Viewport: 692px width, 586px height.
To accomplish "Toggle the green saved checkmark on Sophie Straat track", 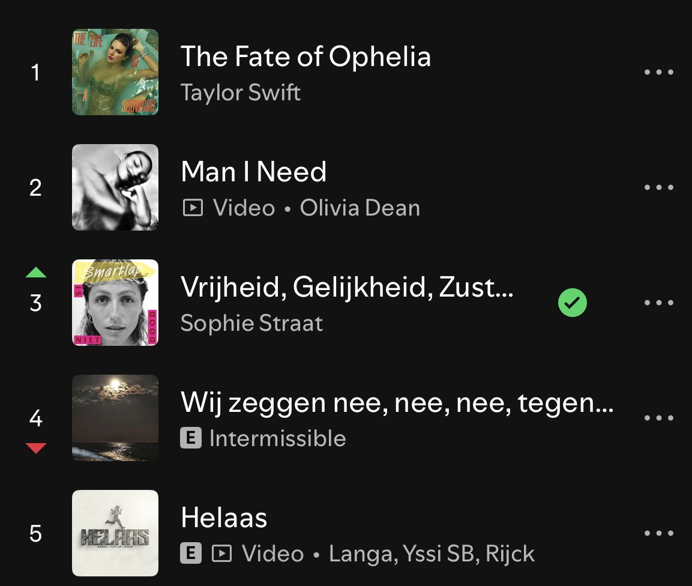I will pos(573,303).
